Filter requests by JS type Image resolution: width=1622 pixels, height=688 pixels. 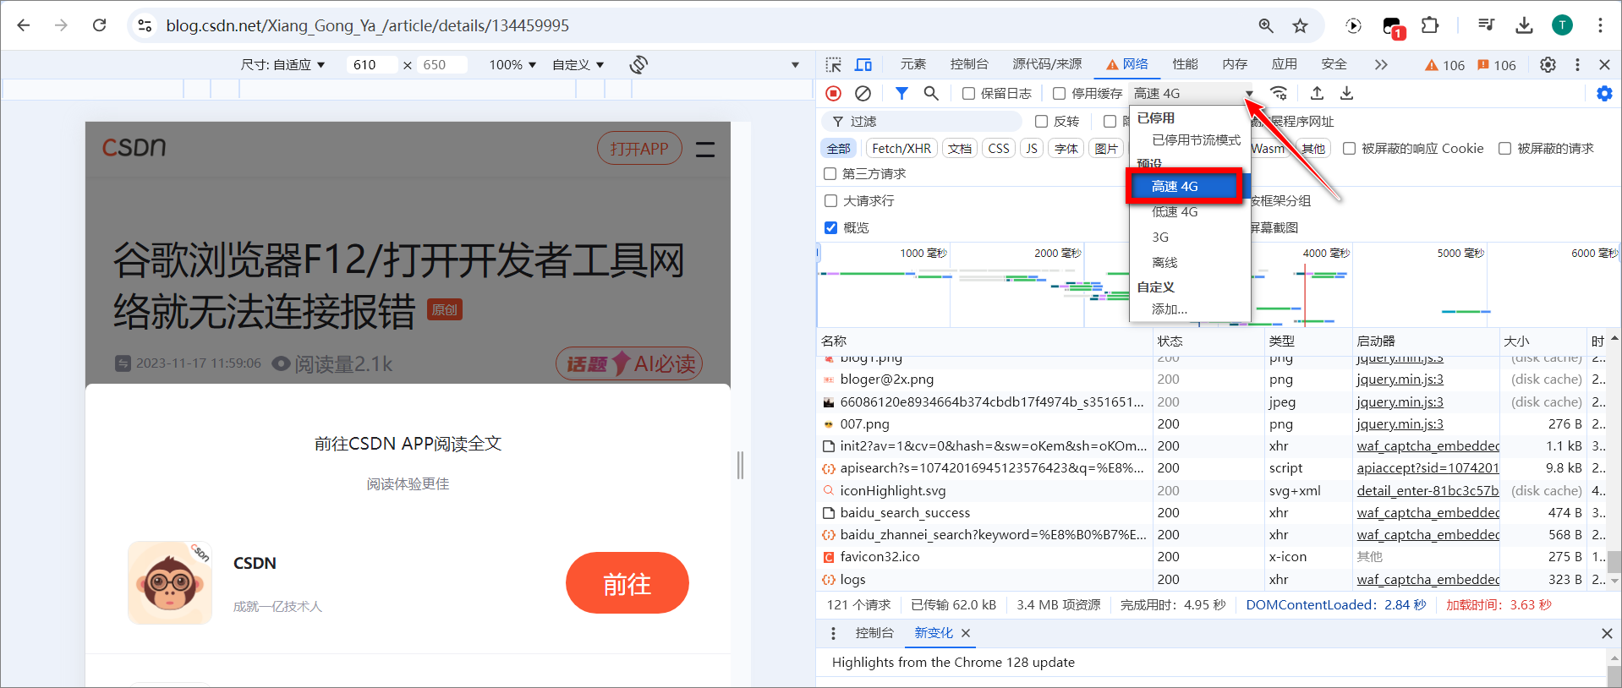click(x=1032, y=148)
